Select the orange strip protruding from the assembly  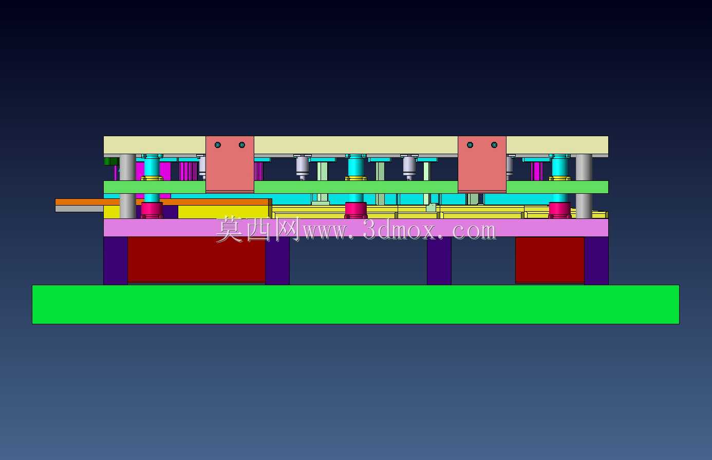(x=162, y=202)
